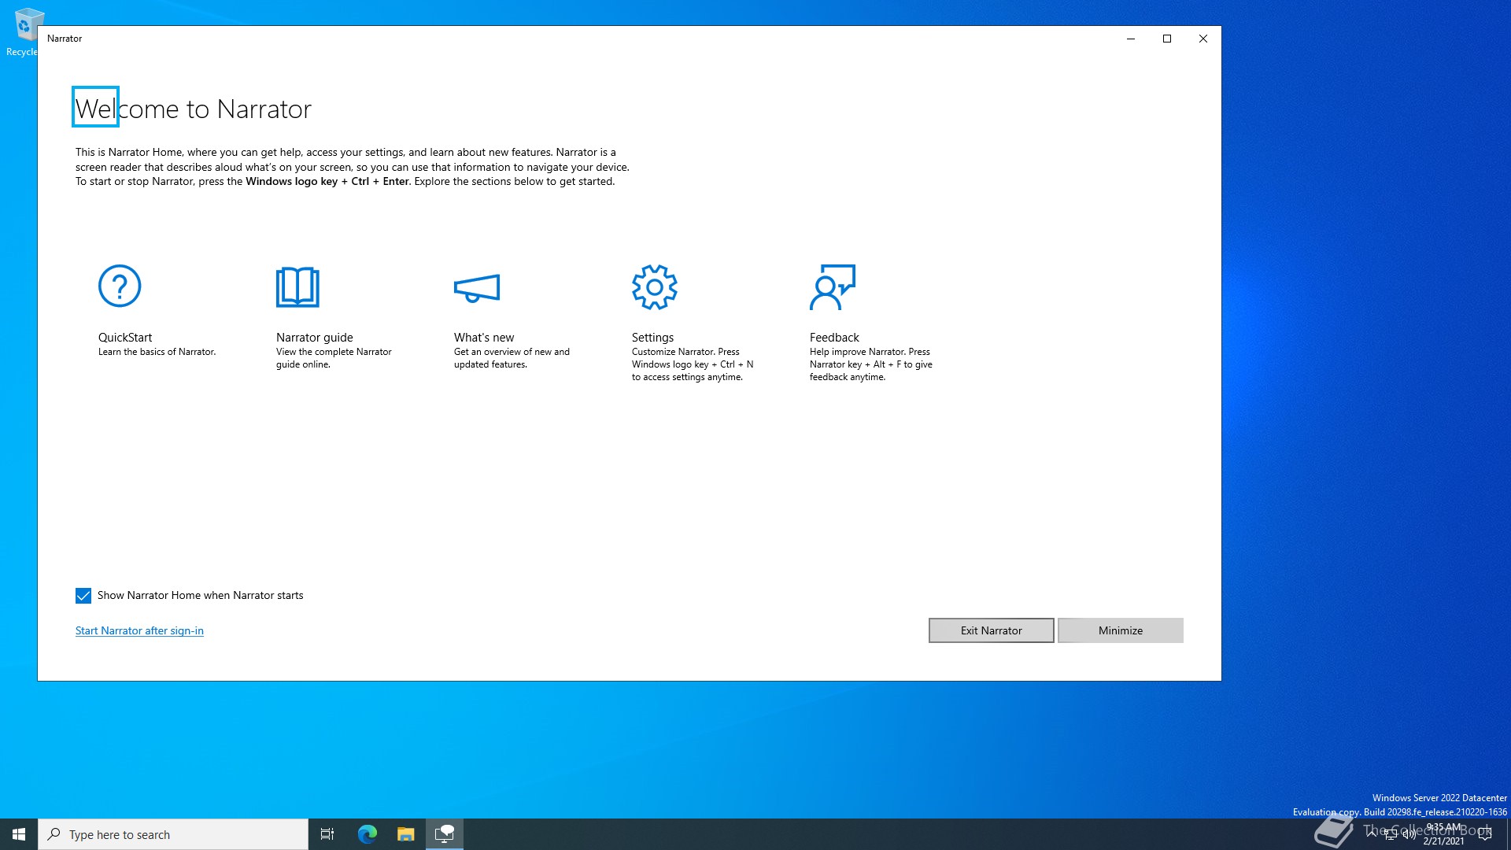This screenshot has height=850, width=1511.
Task: Open the volume icon in the system tray
Action: tap(1409, 834)
